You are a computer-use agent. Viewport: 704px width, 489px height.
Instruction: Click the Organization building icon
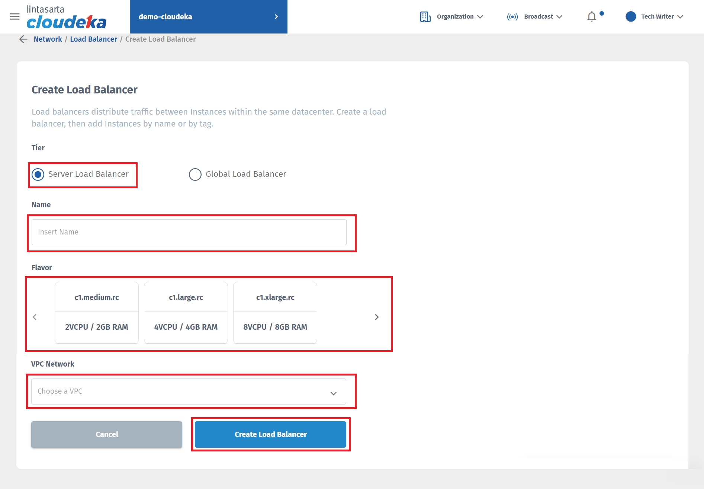425,17
